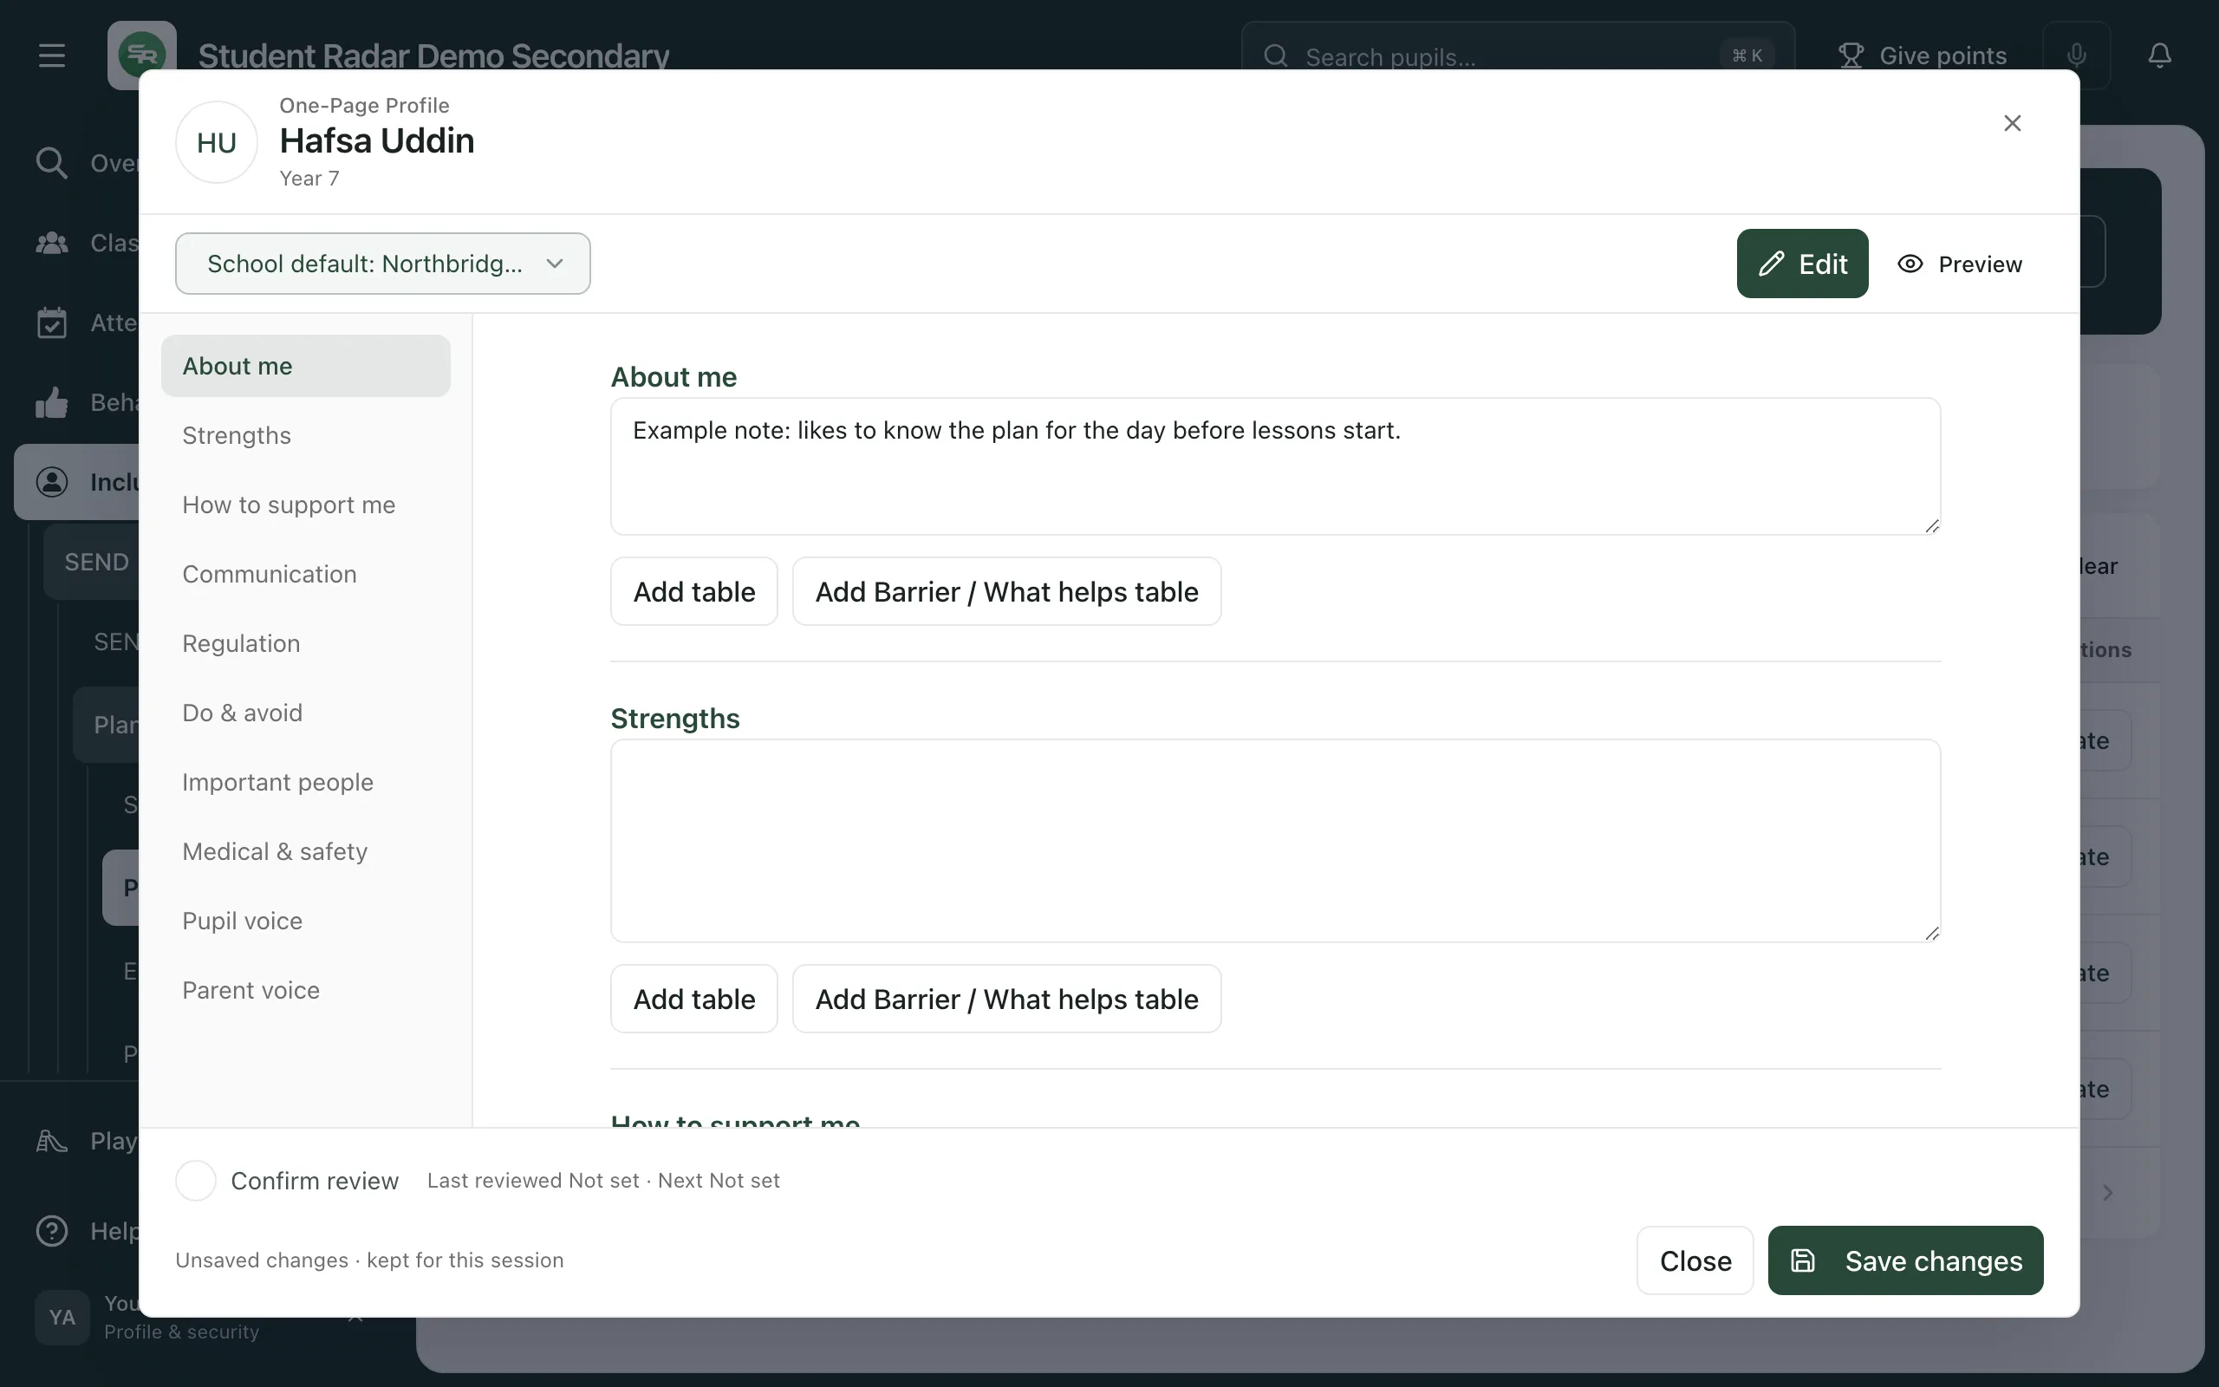This screenshot has height=1387, width=2219.
Task: Add Barrier / What helps table under About me
Action: coord(1007,592)
